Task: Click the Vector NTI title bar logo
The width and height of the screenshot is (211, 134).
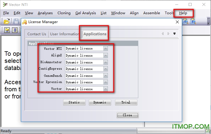Action: (x=4, y=4)
